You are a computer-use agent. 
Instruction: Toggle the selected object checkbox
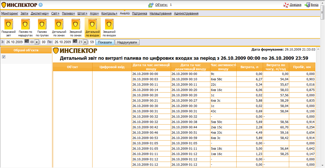click(x=4, y=57)
